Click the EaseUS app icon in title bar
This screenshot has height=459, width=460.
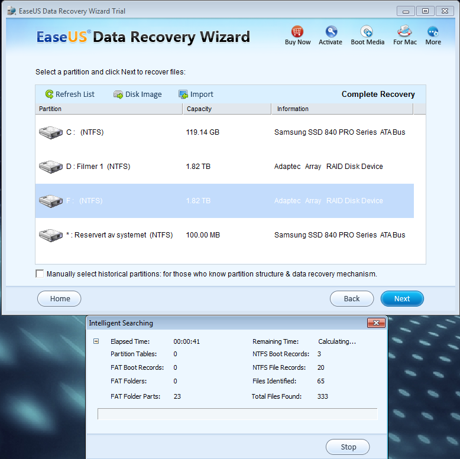pos(11,11)
